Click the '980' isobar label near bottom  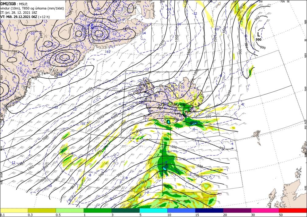point(129,206)
